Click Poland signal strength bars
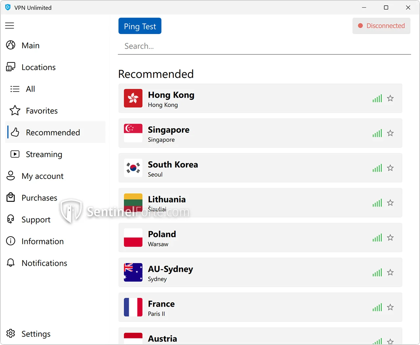Image resolution: width=420 pixels, height=345 pixels. coord(377,238)
